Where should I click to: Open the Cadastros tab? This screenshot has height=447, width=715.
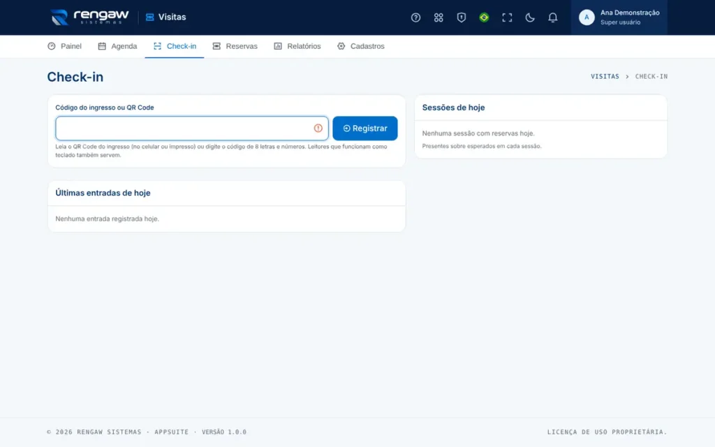[361, 46]
